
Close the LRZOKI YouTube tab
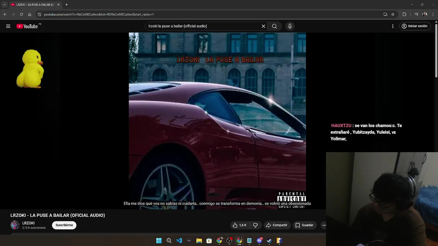click(x=58, y=5)
